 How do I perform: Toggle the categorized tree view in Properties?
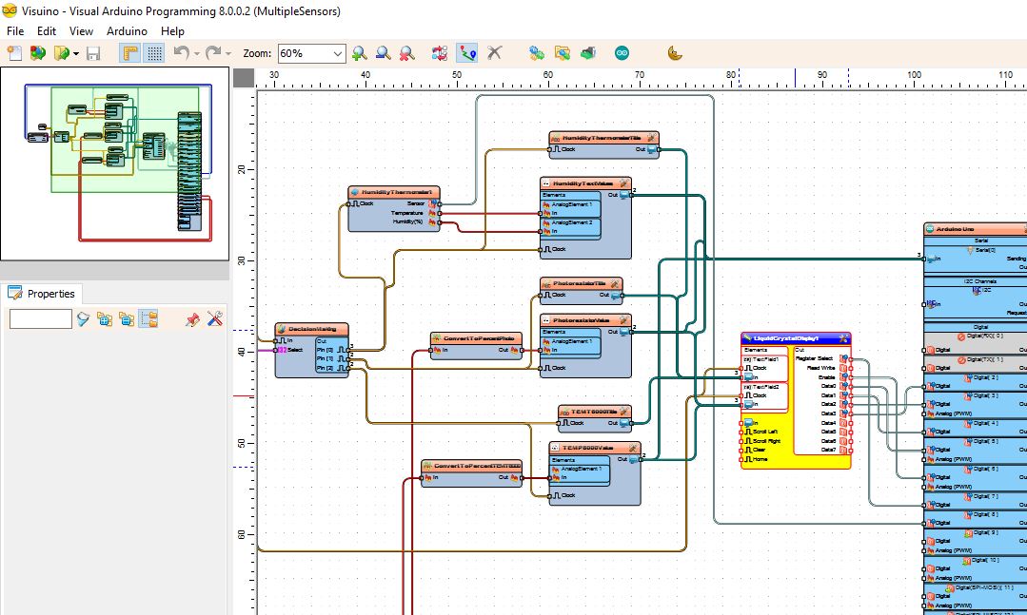point(148,319)
